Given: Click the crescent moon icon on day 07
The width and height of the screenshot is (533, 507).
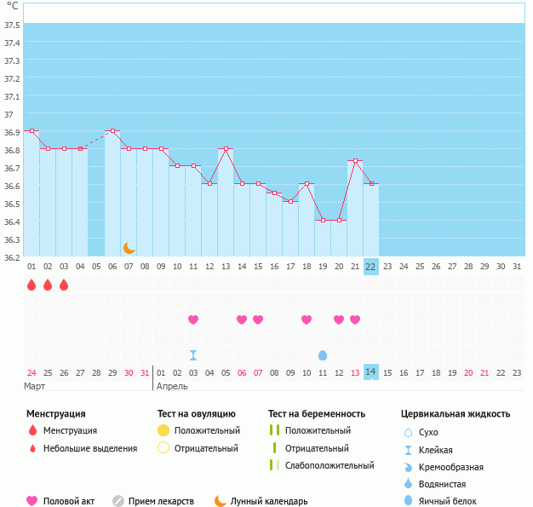Looking at the screenshot, I should click(129, 248).
